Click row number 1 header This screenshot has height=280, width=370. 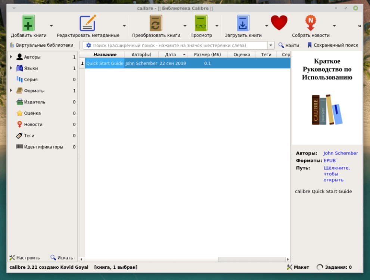82,63
